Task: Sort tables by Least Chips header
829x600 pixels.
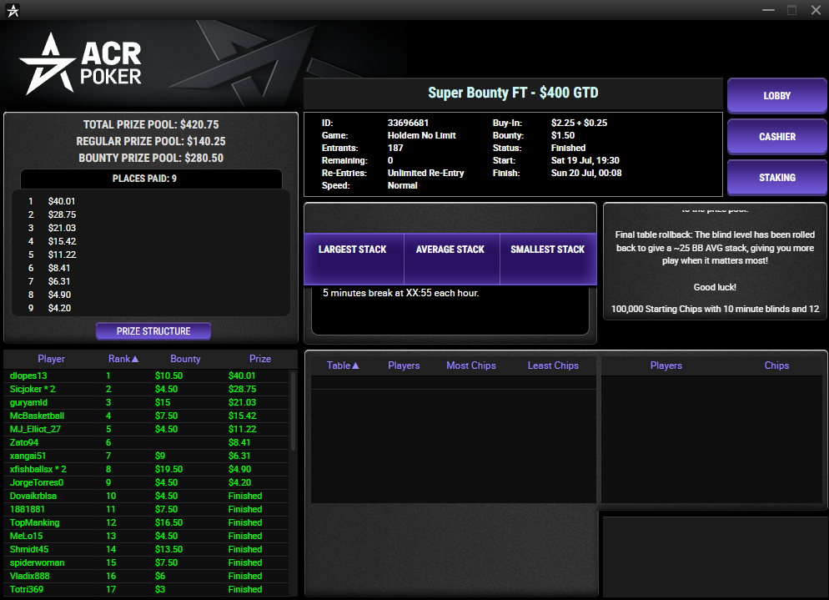Action: (x=553, y=366)
